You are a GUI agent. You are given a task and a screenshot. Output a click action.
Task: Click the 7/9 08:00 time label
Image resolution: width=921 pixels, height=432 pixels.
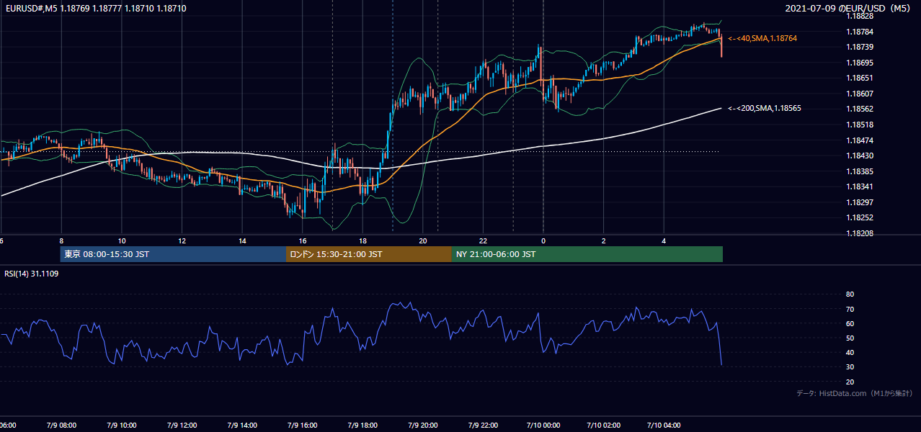coord(61,425)
